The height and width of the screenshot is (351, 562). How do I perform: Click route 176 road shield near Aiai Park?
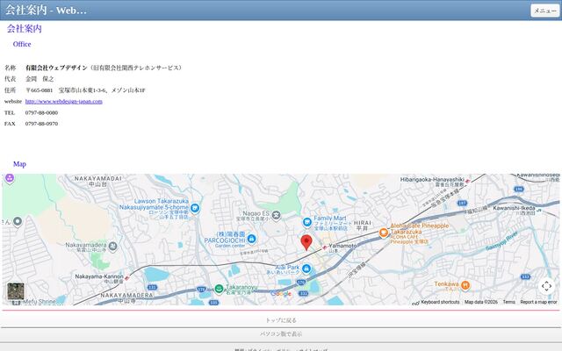(301, 283)
